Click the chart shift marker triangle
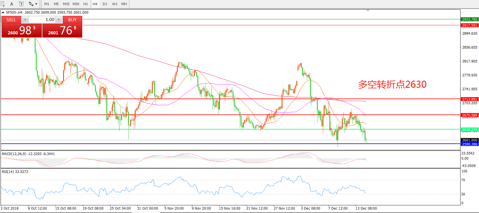This screenshot has height=213, width=479. point(368,11)
